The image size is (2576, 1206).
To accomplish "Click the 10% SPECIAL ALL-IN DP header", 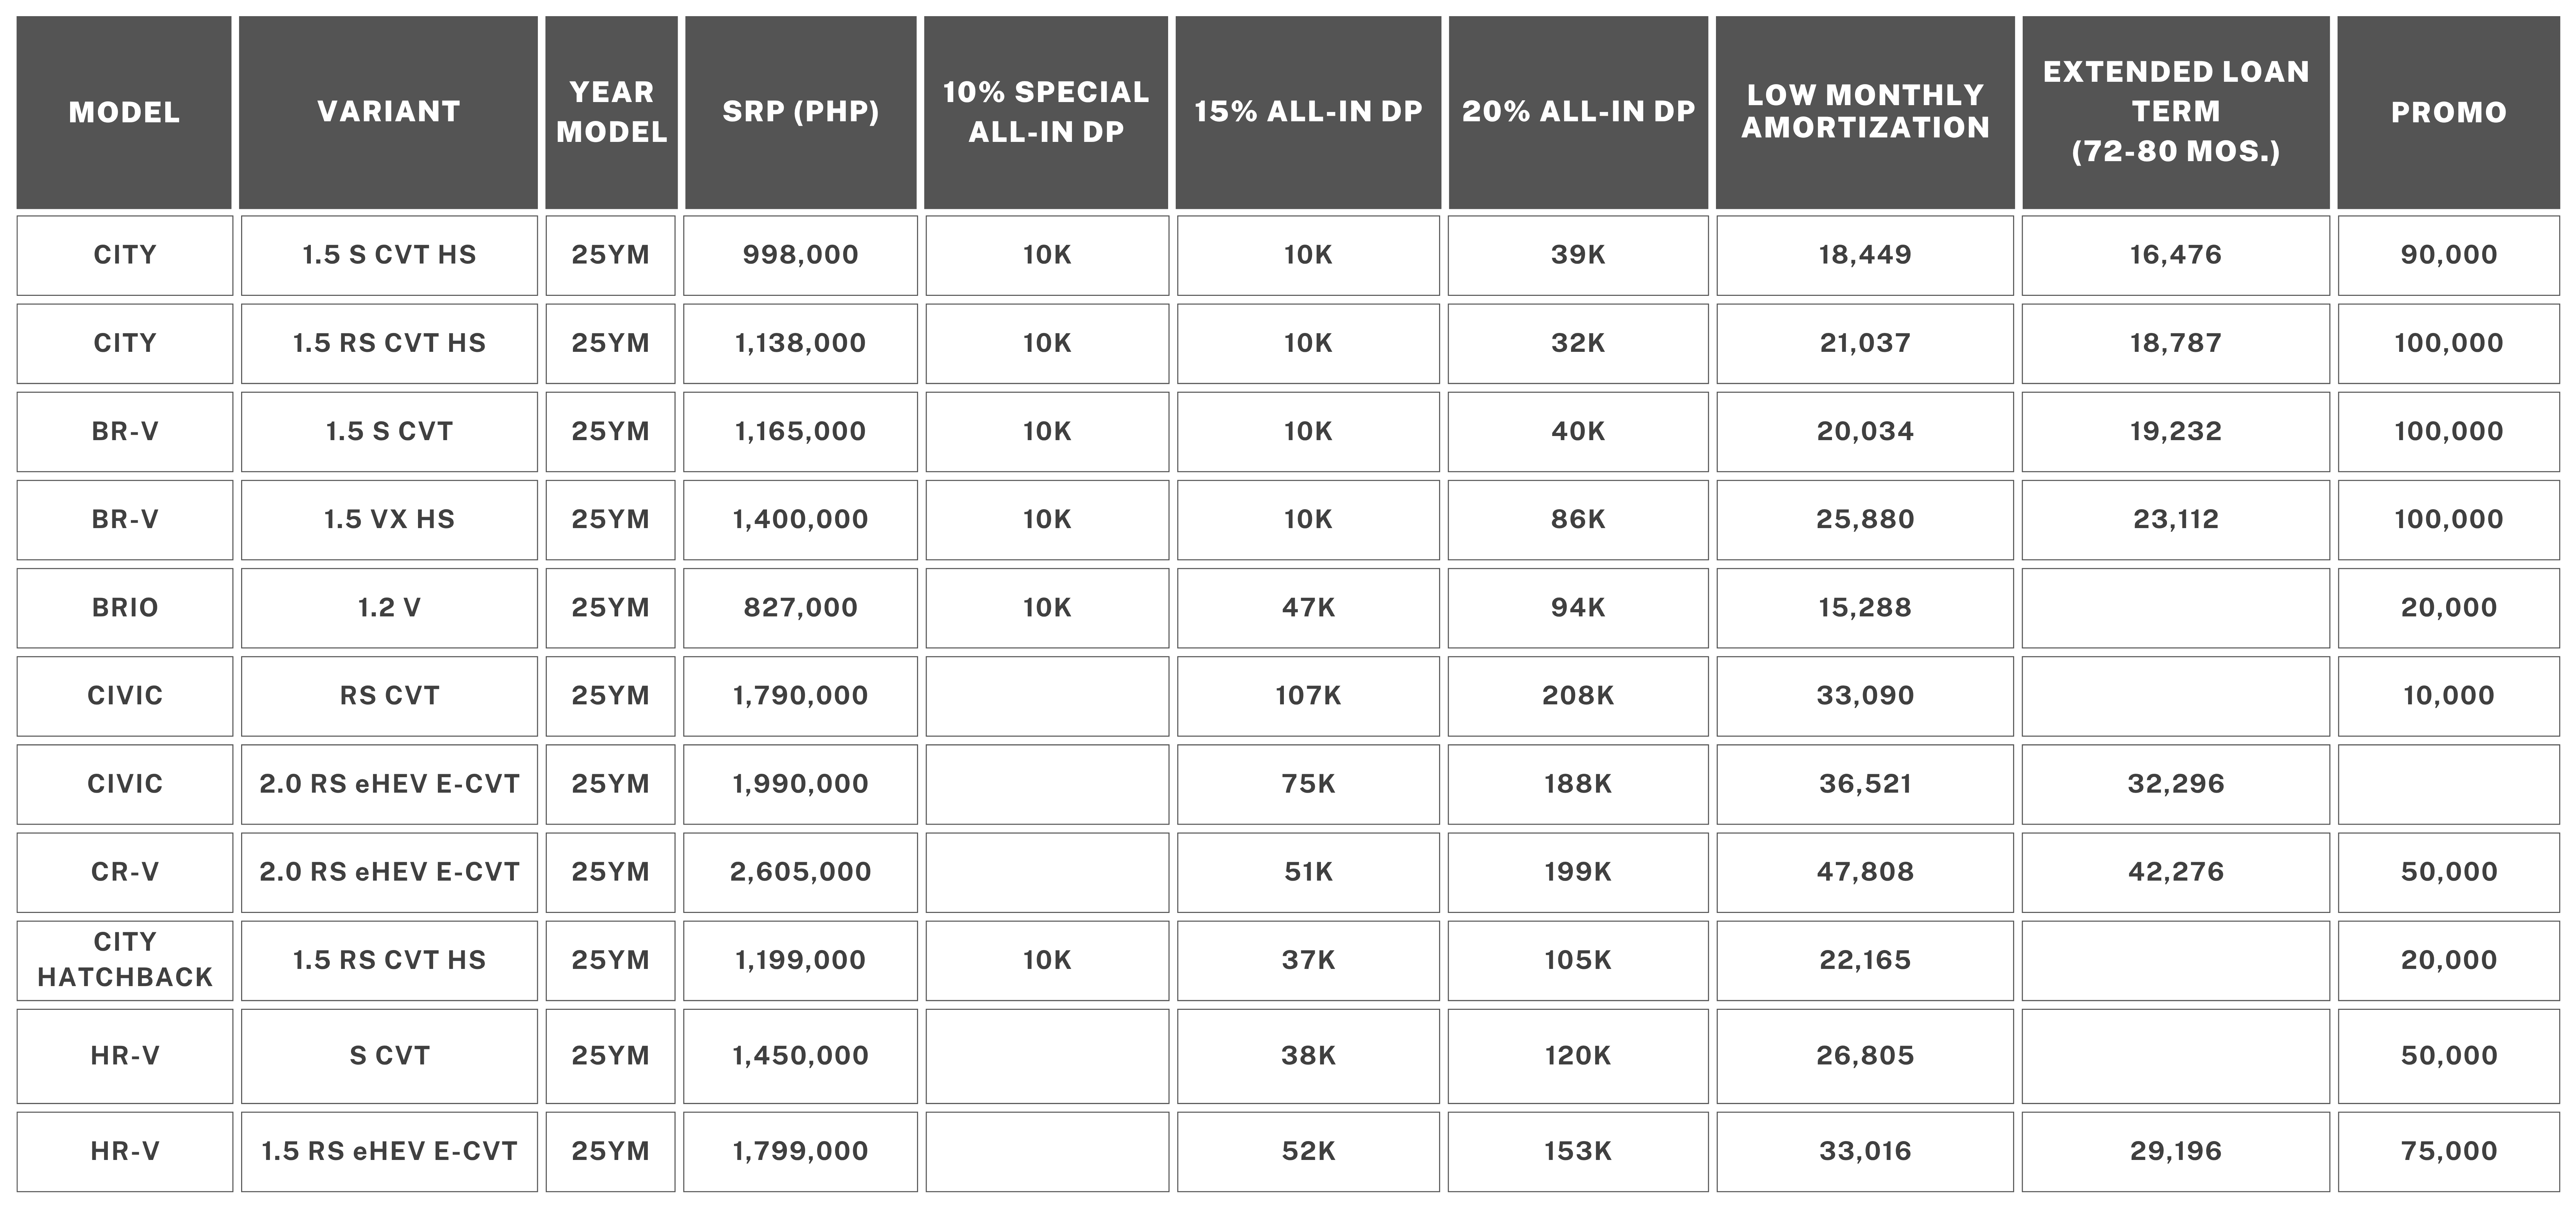I will pos(1045,112).
